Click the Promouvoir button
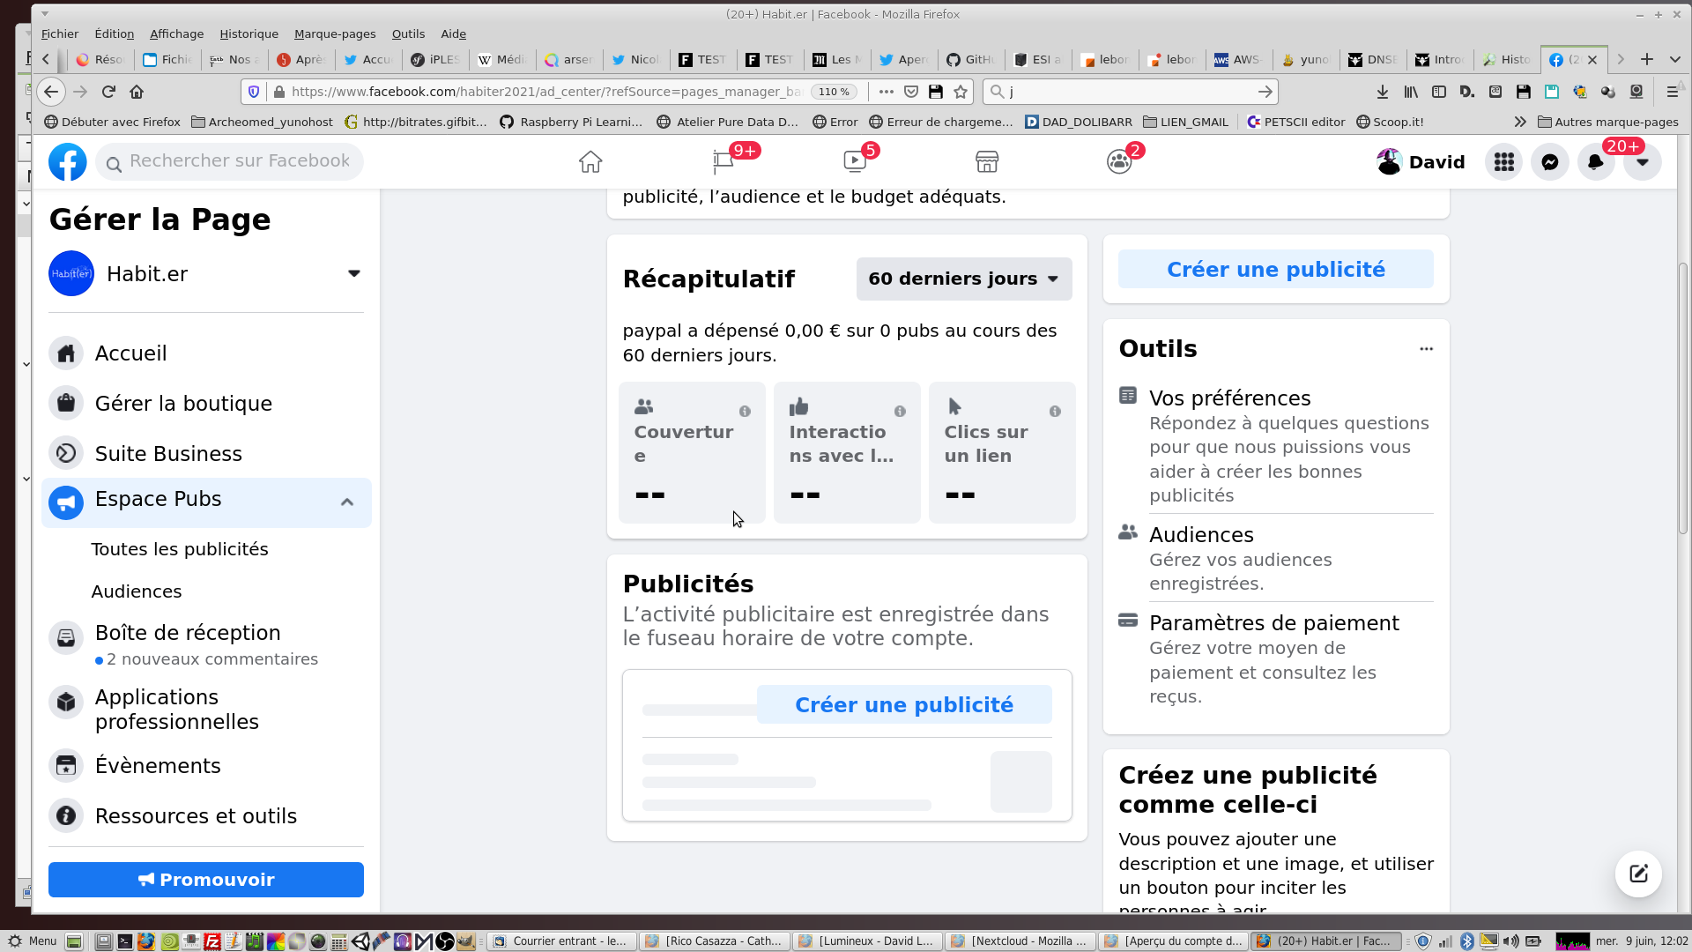The height and width of the screenshot is (952, 1692). tap(206, 880)
